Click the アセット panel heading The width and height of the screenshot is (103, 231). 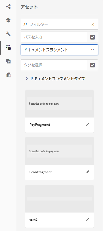tap(29, 7)
